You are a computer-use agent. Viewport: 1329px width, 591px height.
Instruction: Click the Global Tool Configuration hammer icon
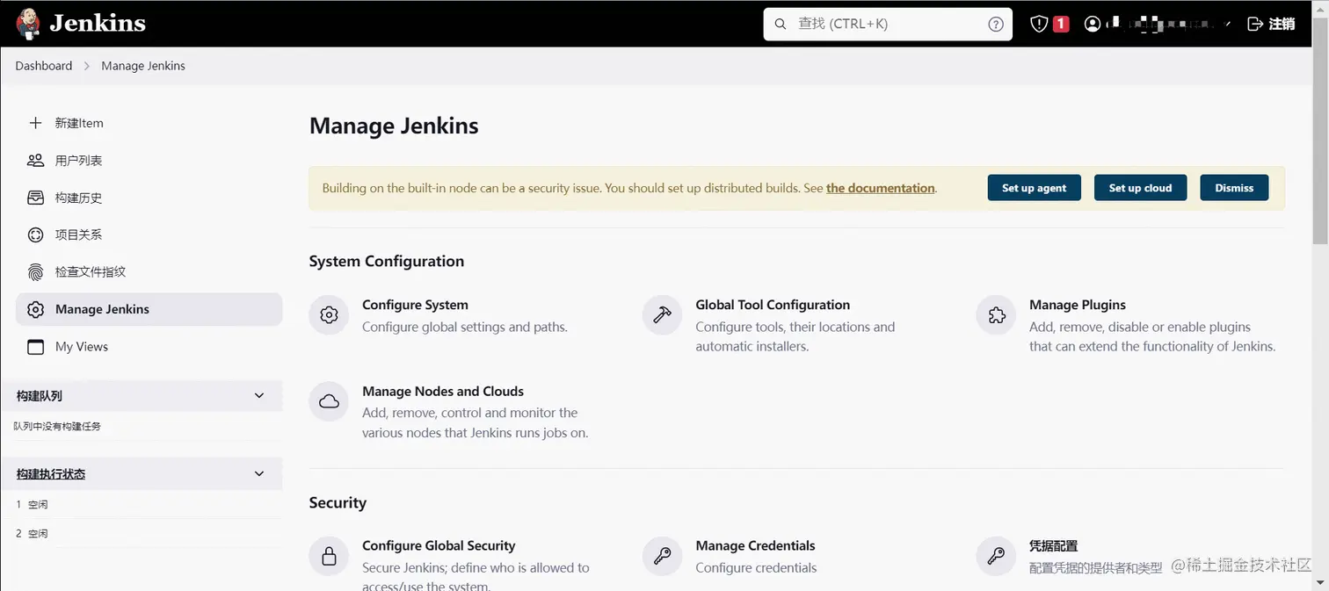click(663, 315)
